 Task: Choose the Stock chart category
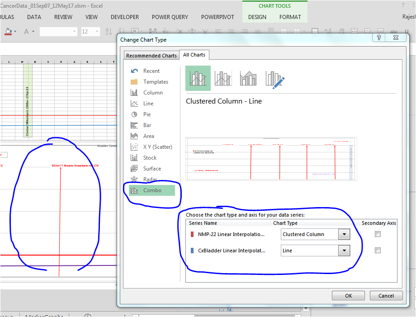pyautogui.click(x=151, y=158)
